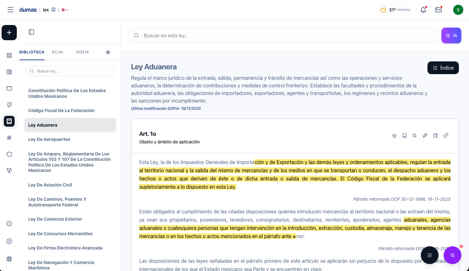
Task: Click the book icon on Art. 1o
Action: pyautogui.click(x=405, y=135)
